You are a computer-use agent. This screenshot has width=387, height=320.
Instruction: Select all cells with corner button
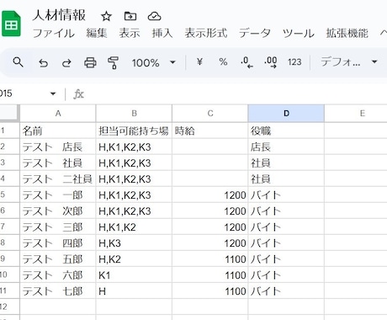point(9,114)
